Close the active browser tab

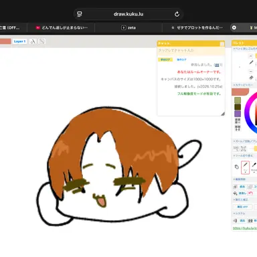click(x=234, y=27)
